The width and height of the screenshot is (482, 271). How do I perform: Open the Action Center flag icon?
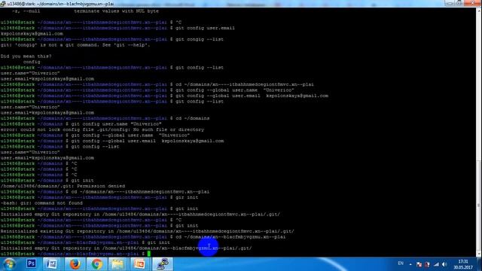tap(419, 264)
